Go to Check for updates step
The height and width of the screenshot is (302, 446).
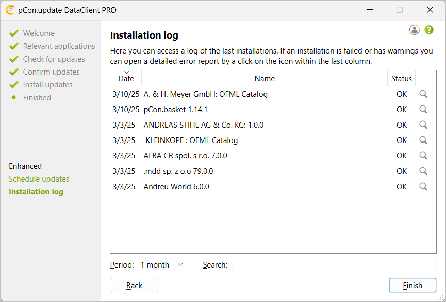point(54,59)
